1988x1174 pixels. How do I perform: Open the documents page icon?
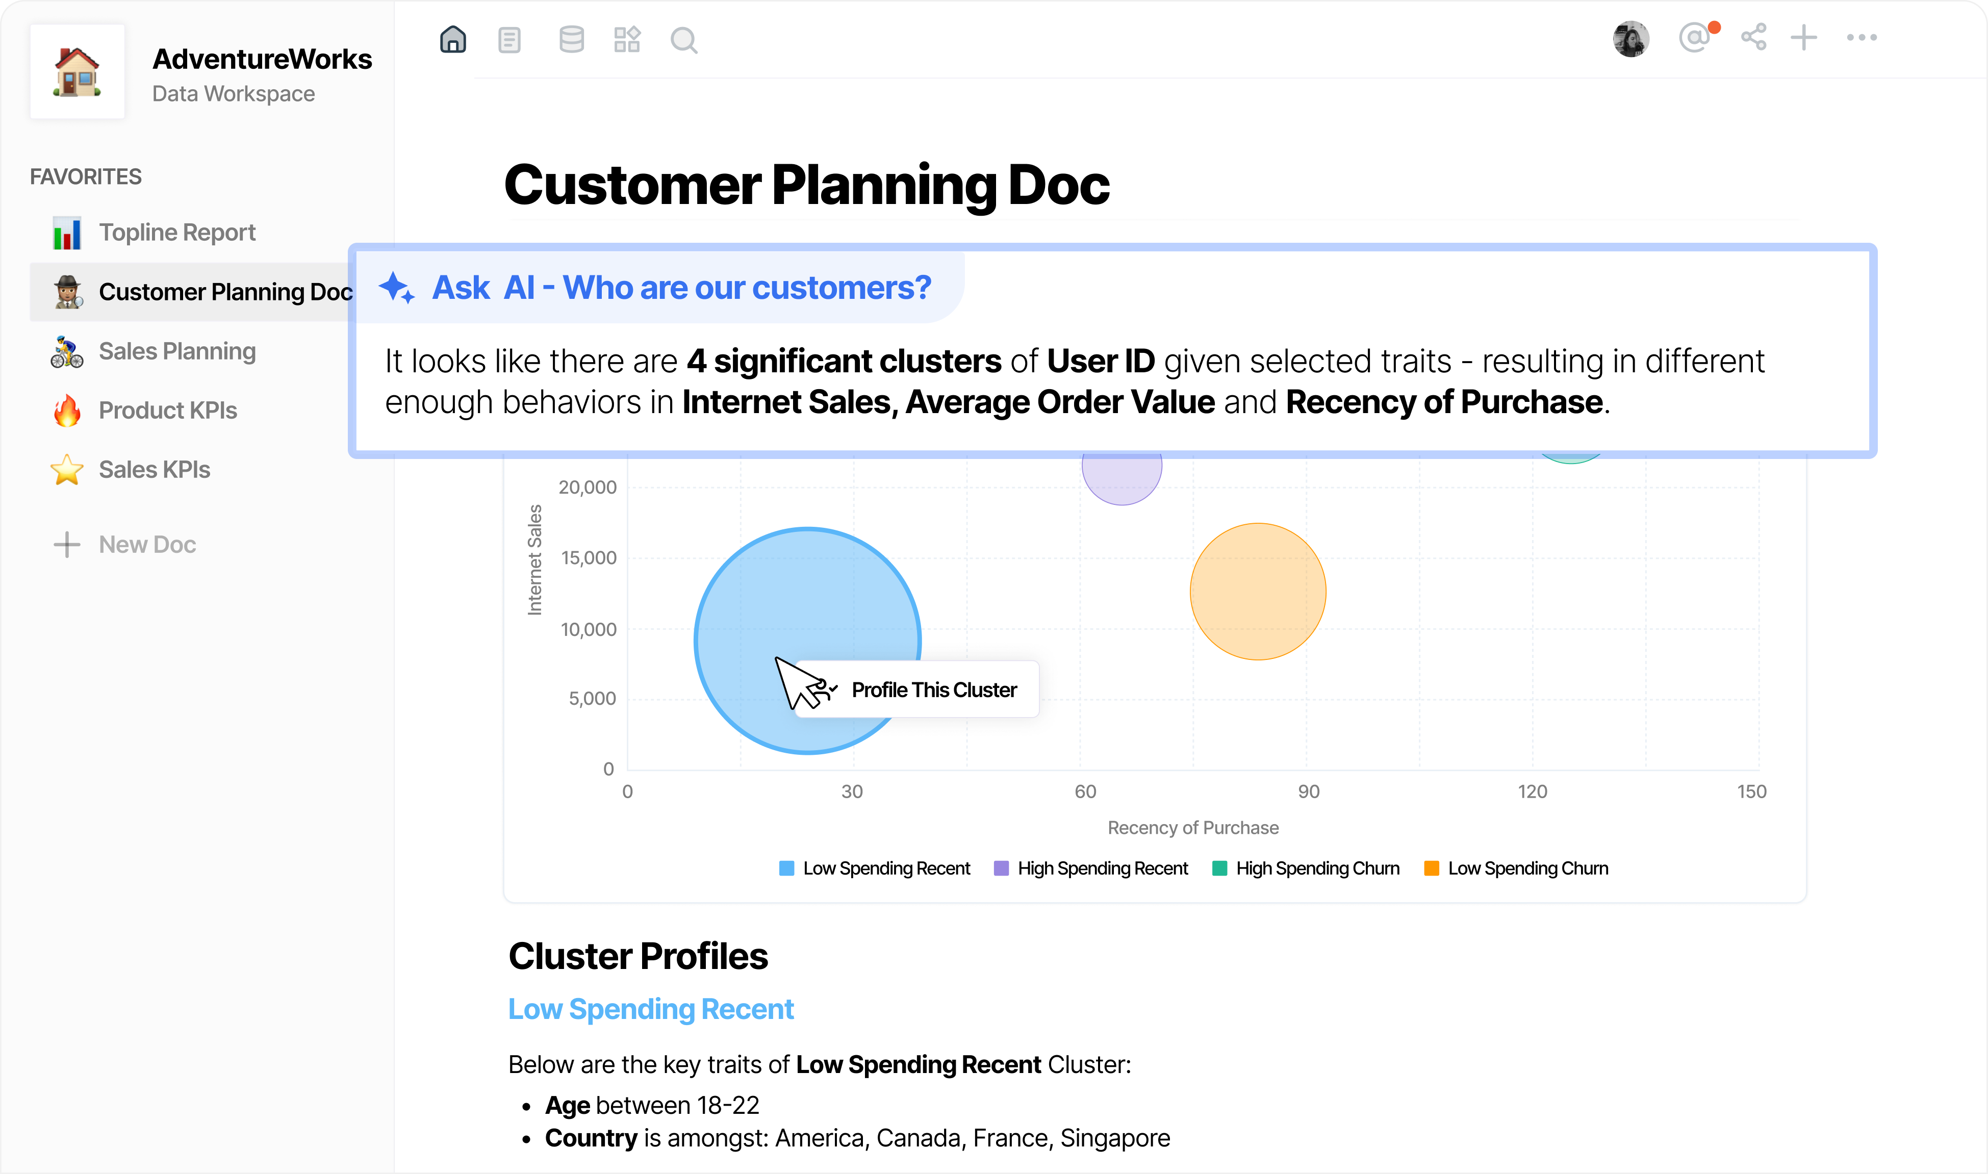[509, 40]
